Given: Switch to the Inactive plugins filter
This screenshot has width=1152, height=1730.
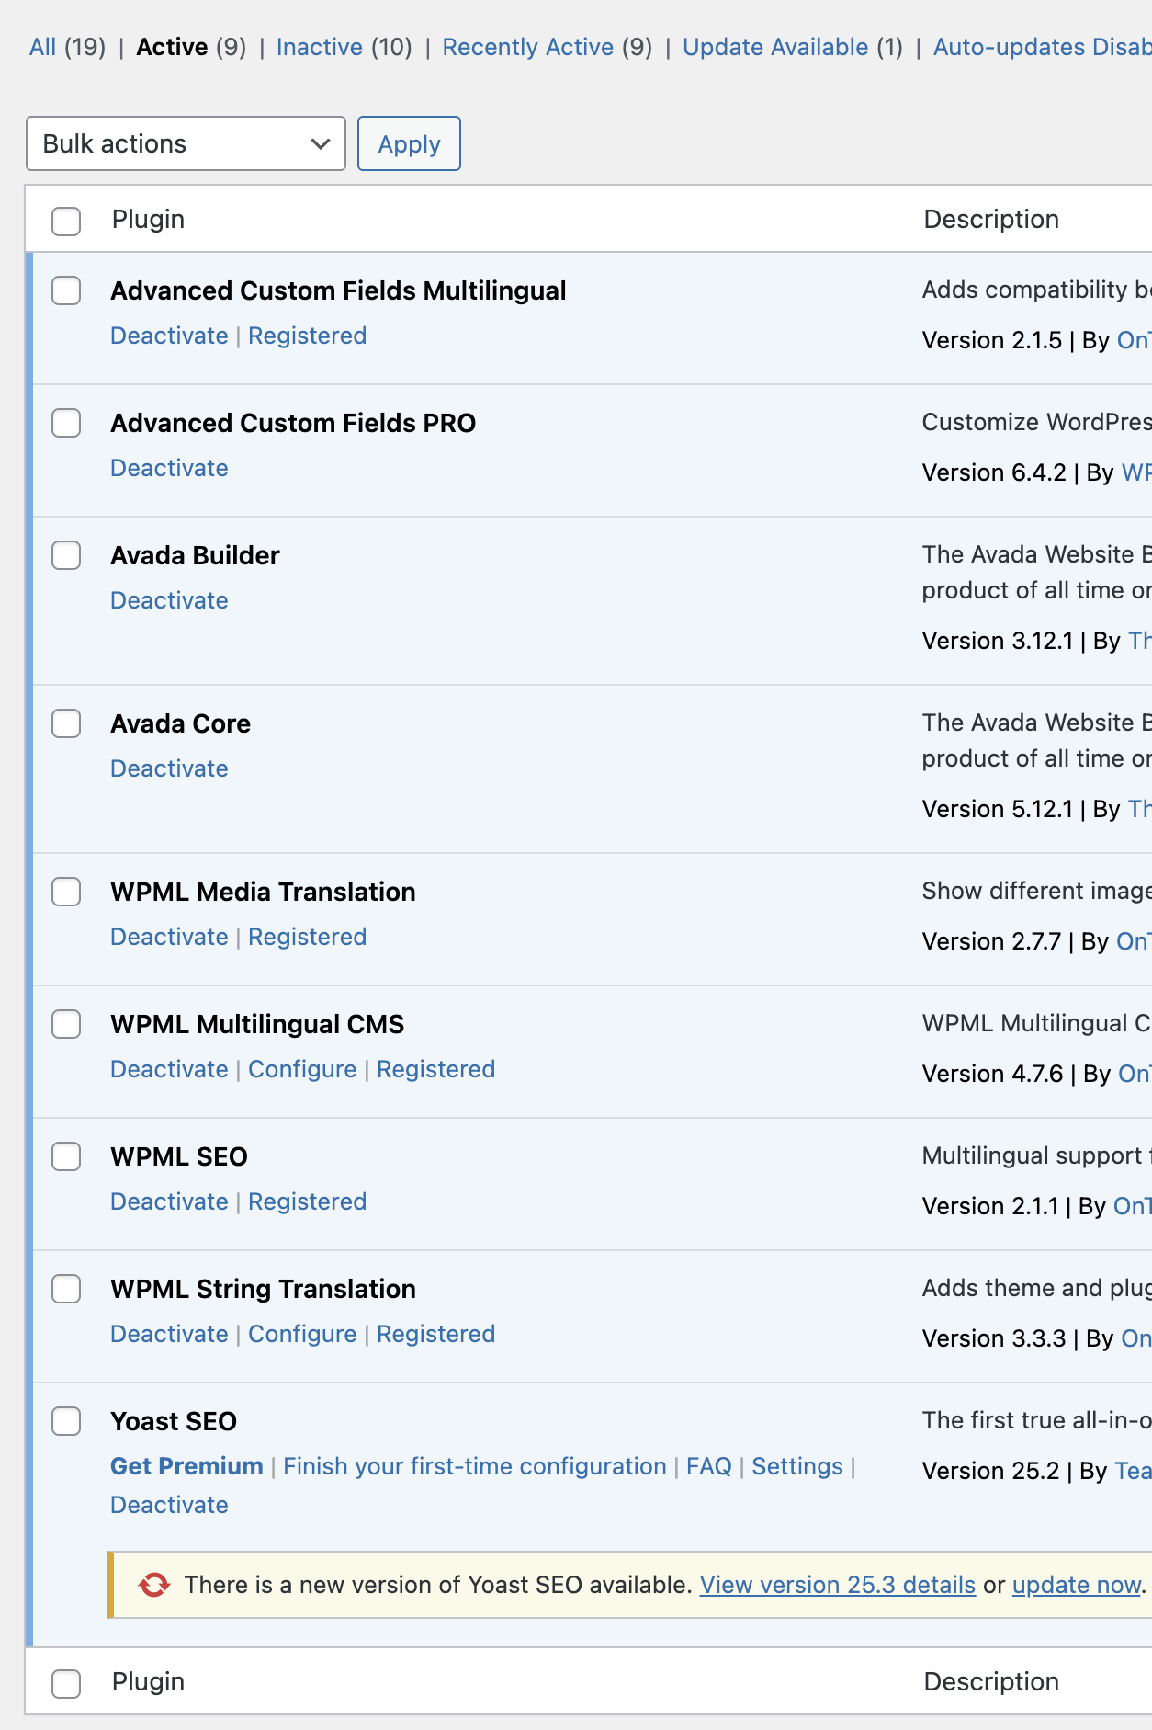Looking at the screenshot, I should 320,47.
